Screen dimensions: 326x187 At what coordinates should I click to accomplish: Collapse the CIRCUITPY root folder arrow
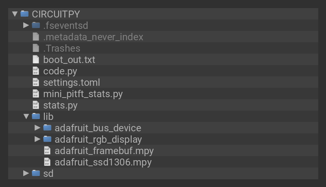pos(15,14)
